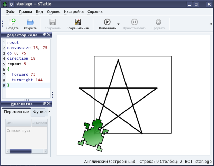Image resolution: width=214 pixels, height=166 pixels.
Task: Close the Редактор кода panel
Action: click(49, 35)
